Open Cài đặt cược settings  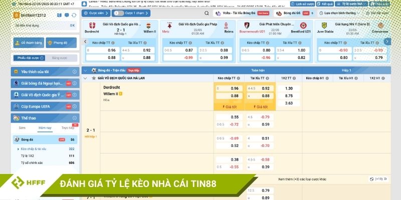tap(377, 13)
